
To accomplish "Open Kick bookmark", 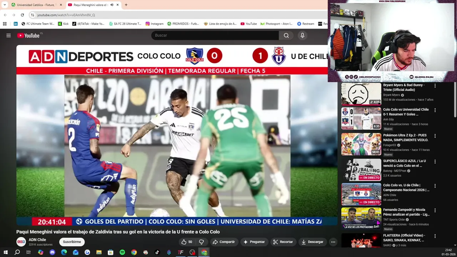I will coord(64,24).
